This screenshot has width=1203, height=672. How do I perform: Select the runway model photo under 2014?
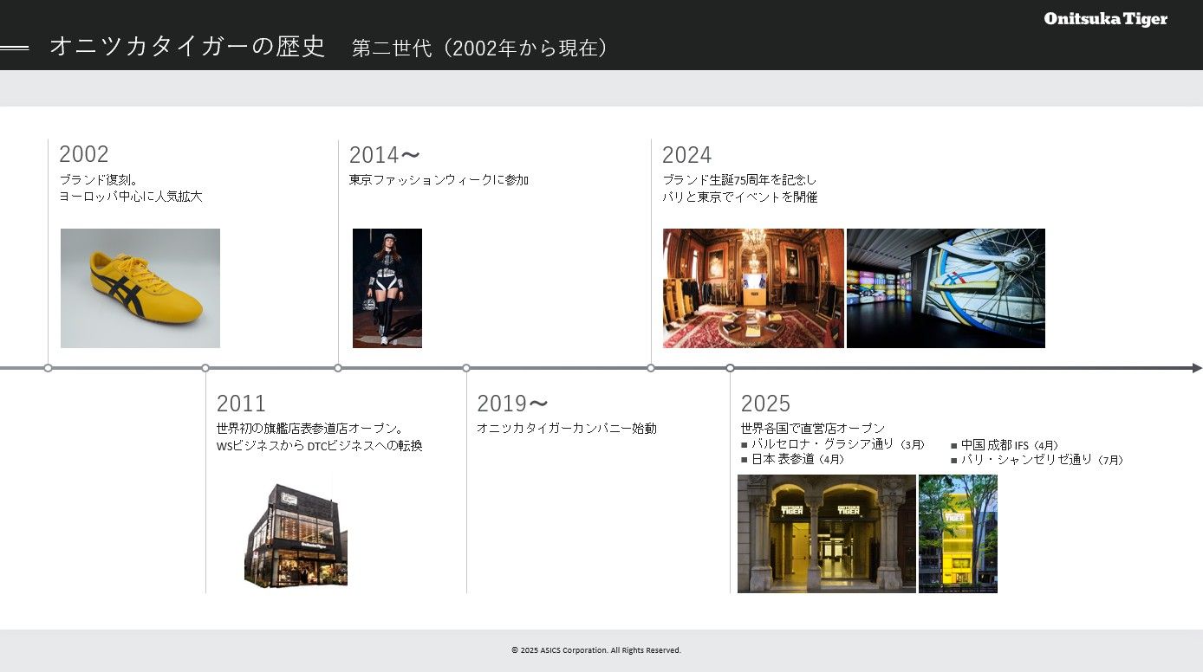click(387, 288)
